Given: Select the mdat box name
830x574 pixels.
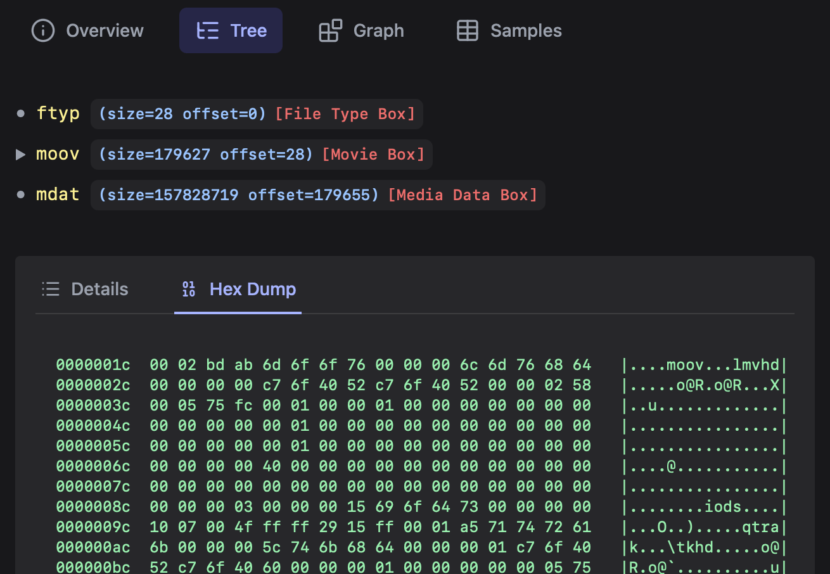Looking at the screenshot, I should (x=58, y=194).
